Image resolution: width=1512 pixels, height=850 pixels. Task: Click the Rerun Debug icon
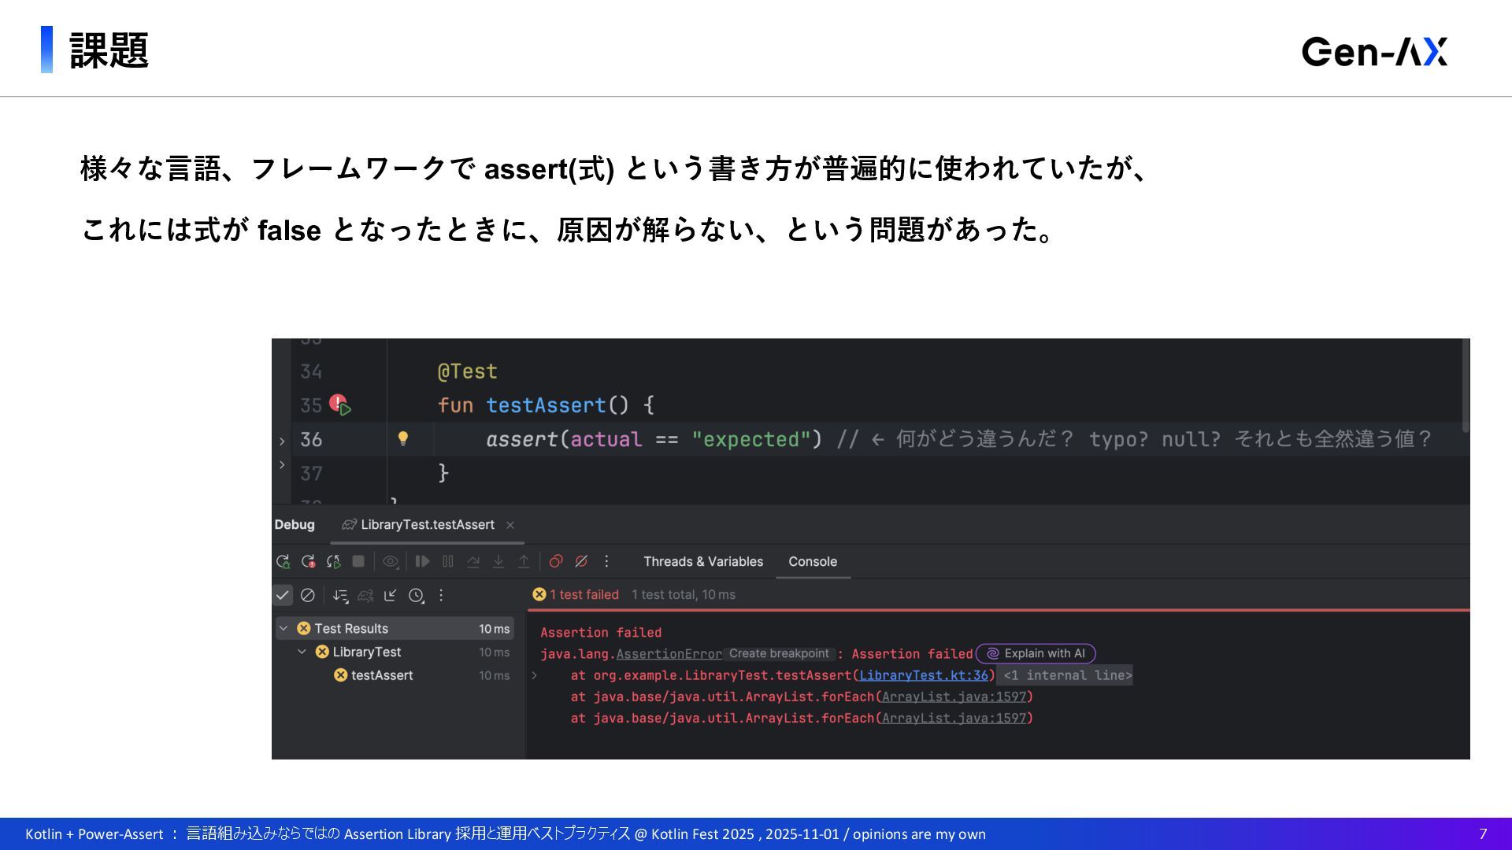[x=283, y=562]
